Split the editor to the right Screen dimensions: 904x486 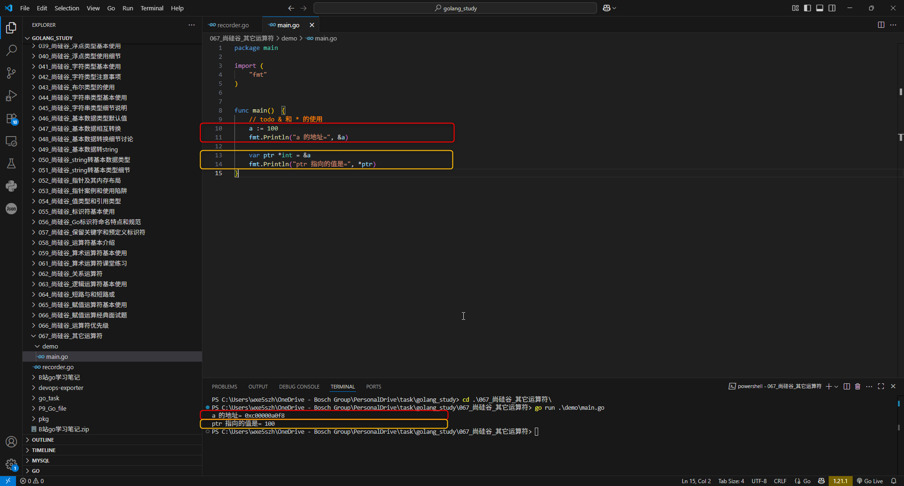pos(881,25)
